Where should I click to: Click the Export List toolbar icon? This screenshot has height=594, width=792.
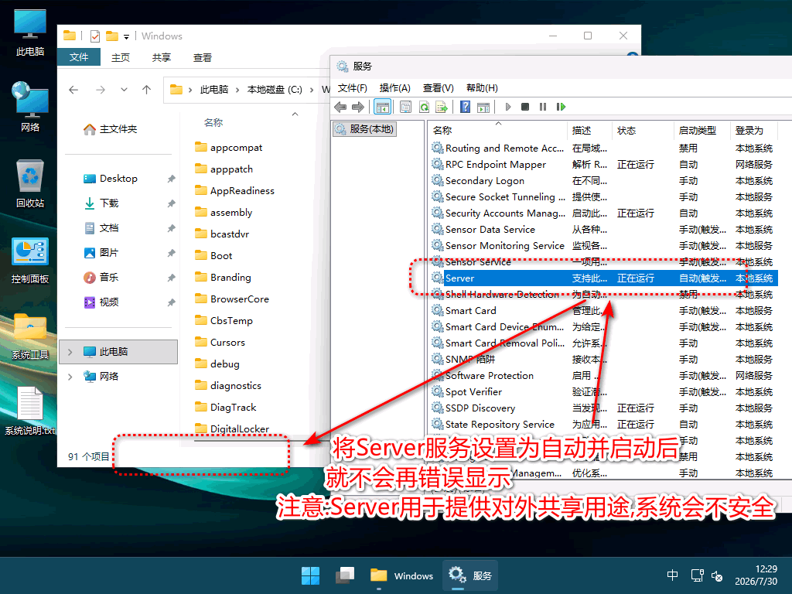click(x=442, y=107)
